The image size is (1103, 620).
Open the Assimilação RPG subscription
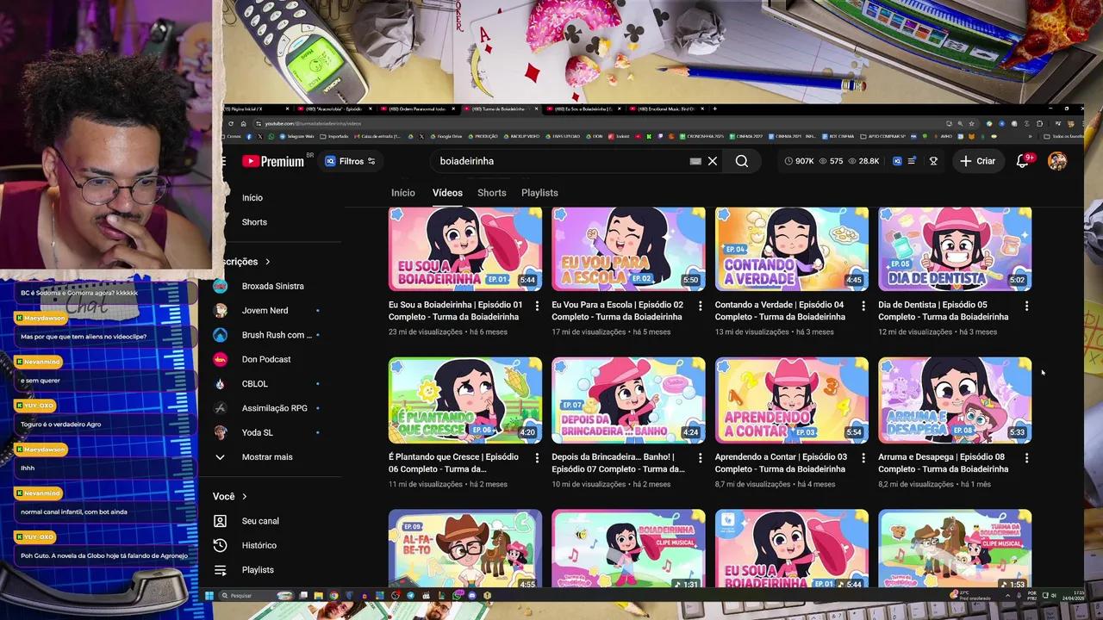[x=274, y=408]
